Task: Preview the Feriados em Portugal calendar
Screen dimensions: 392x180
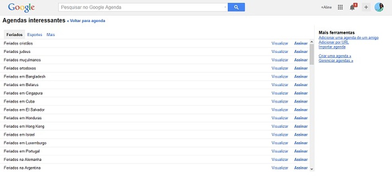Action: pos(280,151)
